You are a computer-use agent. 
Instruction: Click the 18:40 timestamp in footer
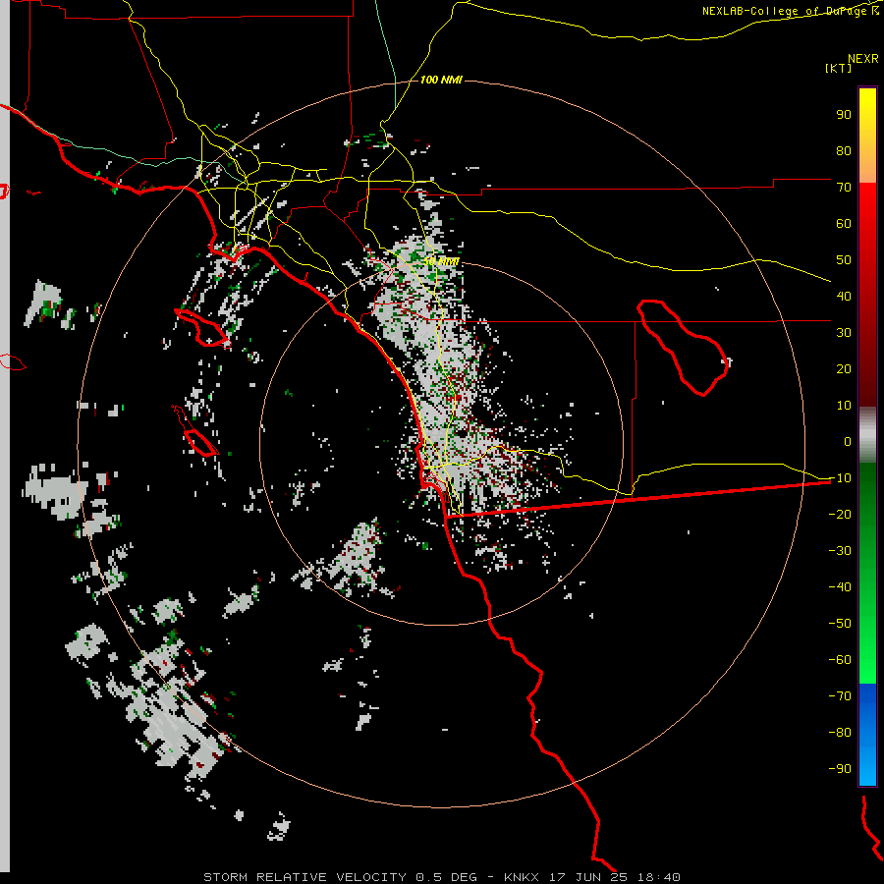tap(659, 877)
